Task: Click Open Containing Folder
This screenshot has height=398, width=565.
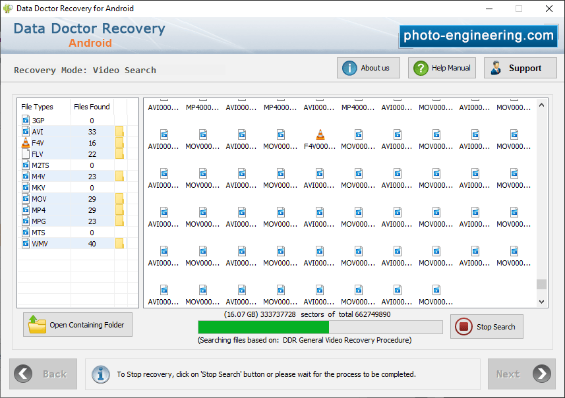Action: (78, 324)
